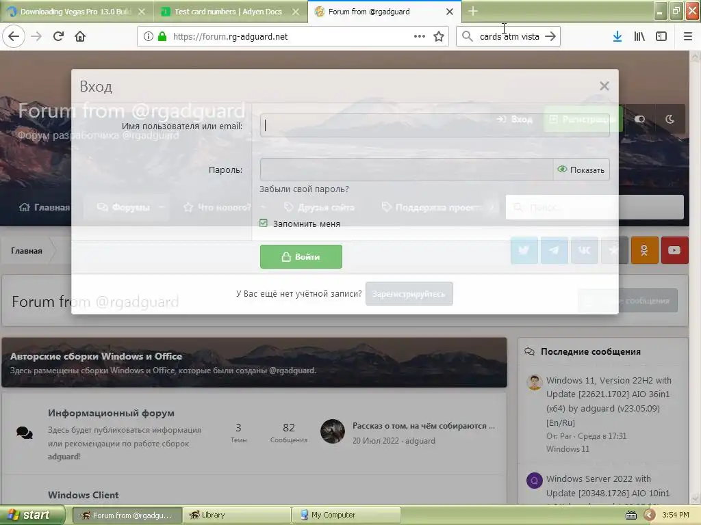Click purple Q avatar in latest messages

(534, 481)
